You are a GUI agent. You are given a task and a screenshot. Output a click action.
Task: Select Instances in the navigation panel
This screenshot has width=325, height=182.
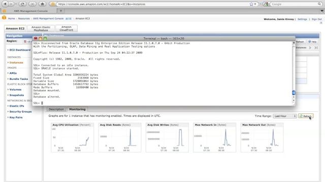pos(16,63)
